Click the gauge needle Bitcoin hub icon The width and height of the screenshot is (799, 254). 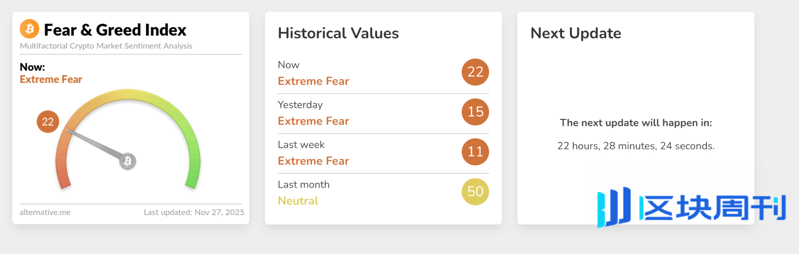pyautogui.click(x=128, y=161)
